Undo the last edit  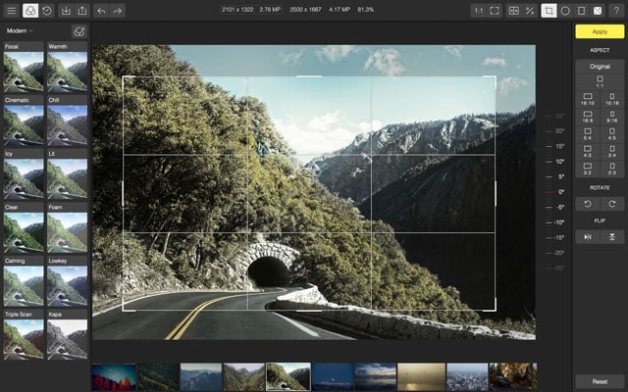click(101, 11)
